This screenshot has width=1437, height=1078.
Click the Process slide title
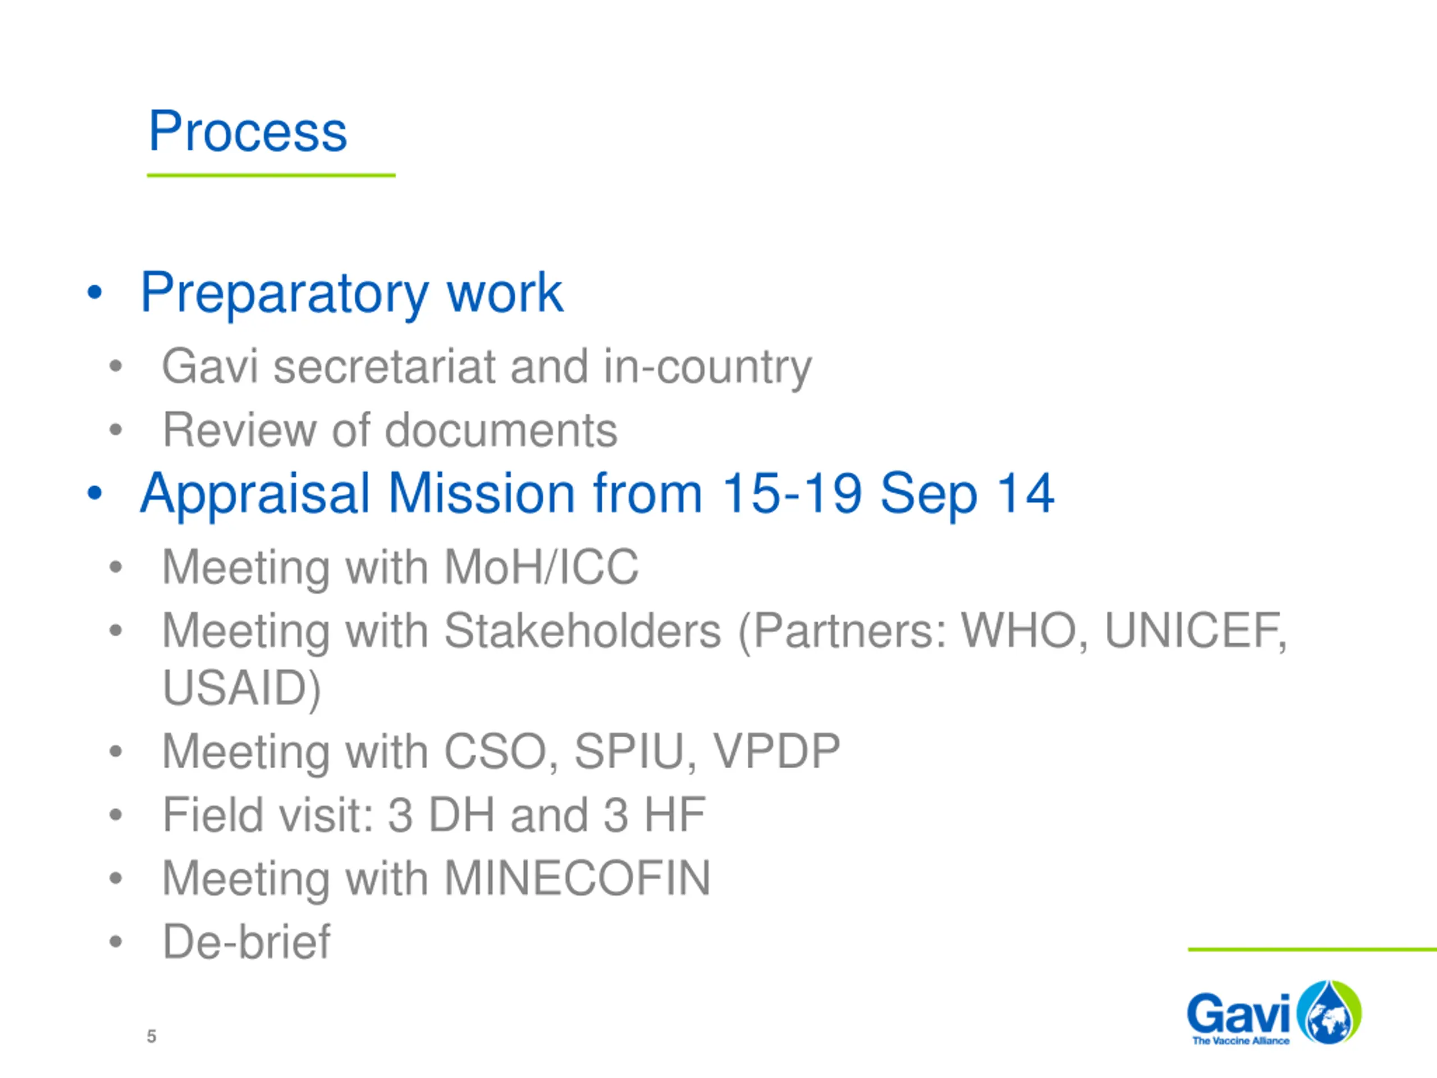(248, 131)
